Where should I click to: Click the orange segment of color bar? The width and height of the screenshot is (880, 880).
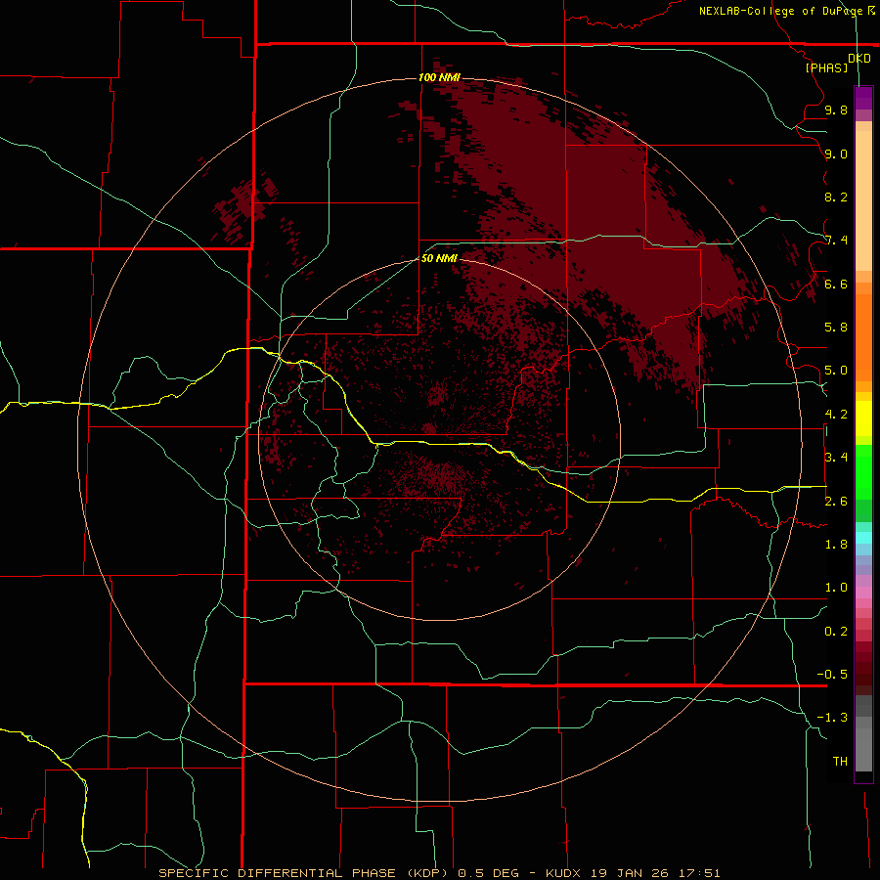click(x=863, y=336)
